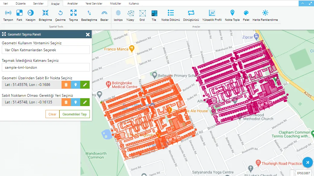Toggle fullscreen with expand arrows
Image resolution: width=314 pixels, height=176 pixels.
pyautogui.click(x=310, y=3)
